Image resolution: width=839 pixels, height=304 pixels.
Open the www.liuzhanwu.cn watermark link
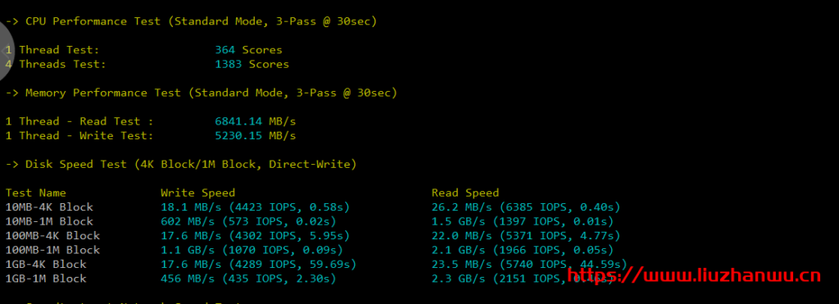pos(694,276)
